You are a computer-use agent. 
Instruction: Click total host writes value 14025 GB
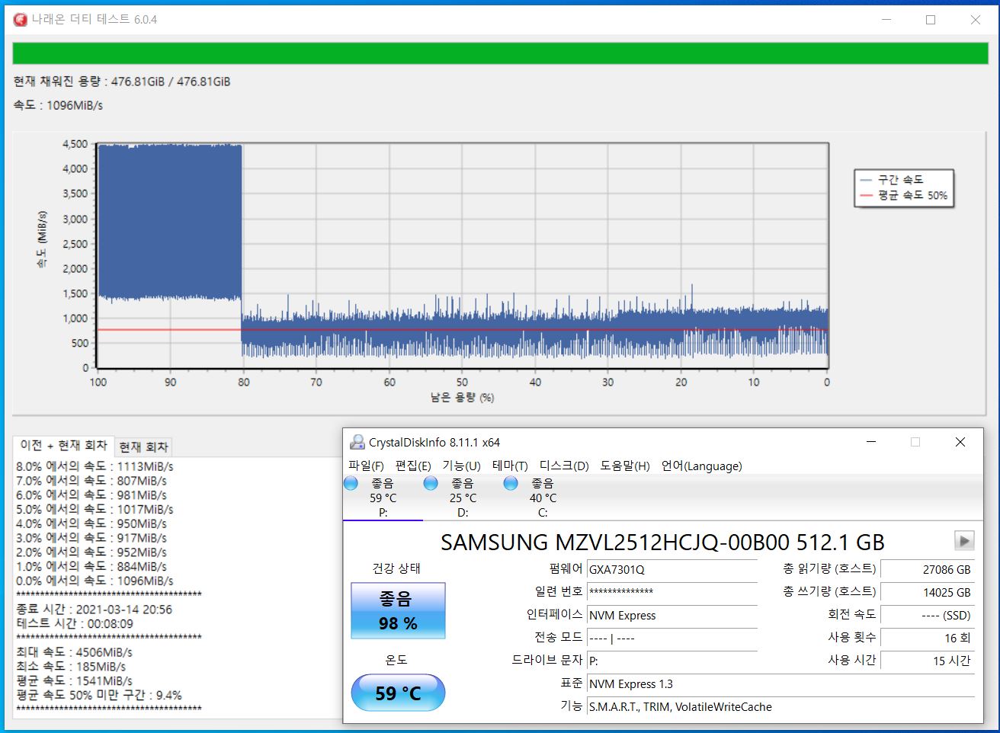(928, 592)
